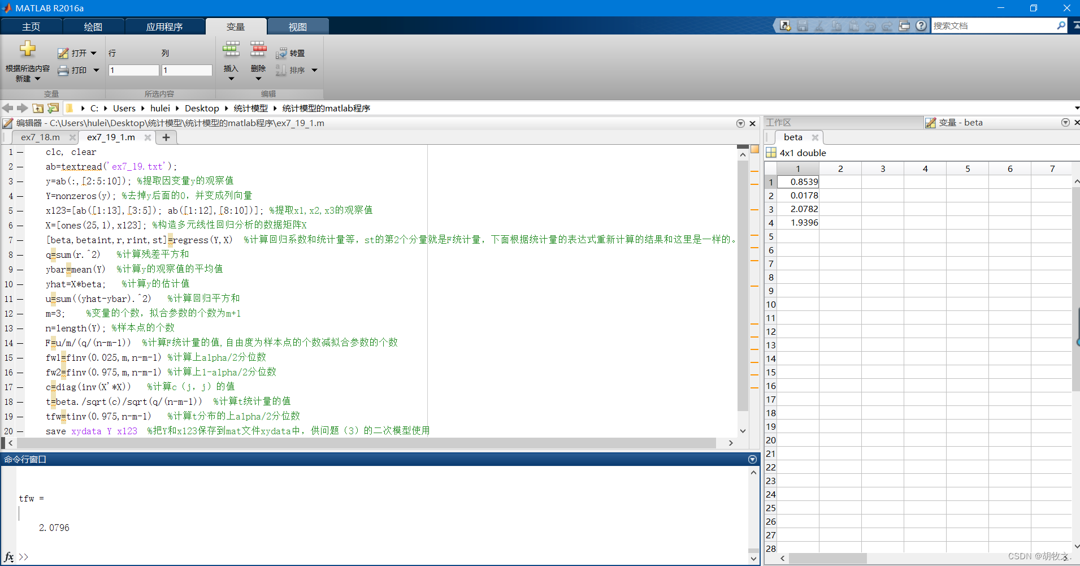Click the Delete rows icon
Screen dimensions: 1080x566
pyautogui.click(x=258, y=49)
